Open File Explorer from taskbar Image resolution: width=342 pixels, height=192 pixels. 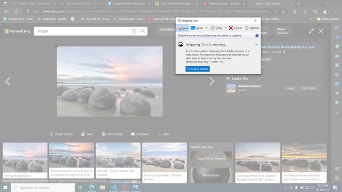coord(103,187)
